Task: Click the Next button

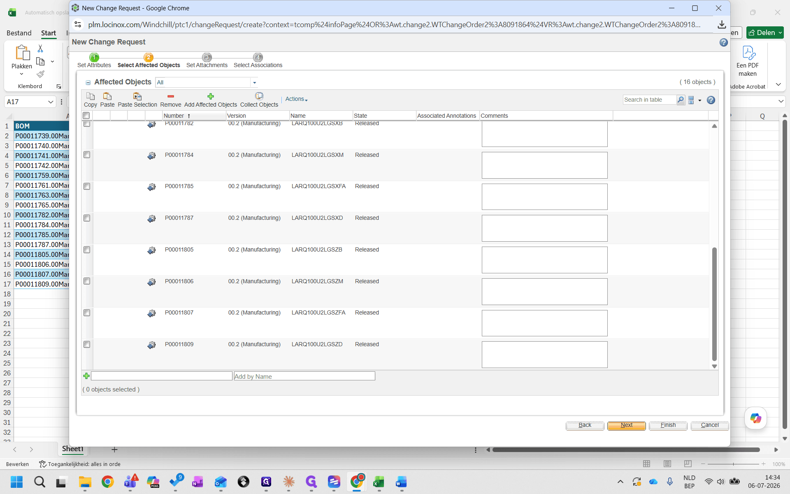Action: 627,425
